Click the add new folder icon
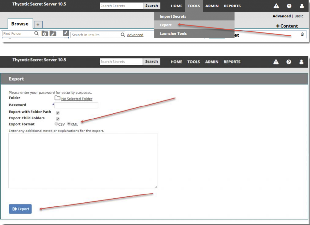The width and height of the screenshot is (310, 225). coord(45,34)
